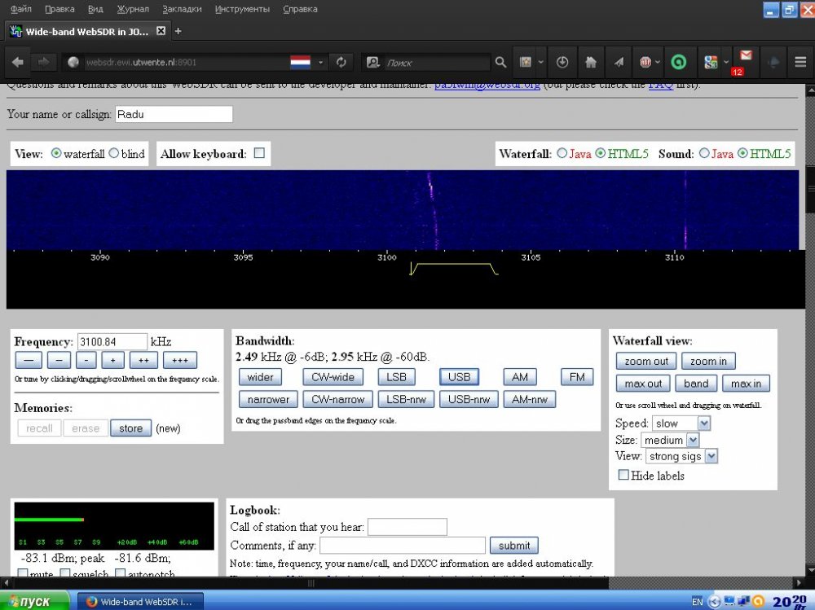Open the Закладки menu

[x=182, y=10]
